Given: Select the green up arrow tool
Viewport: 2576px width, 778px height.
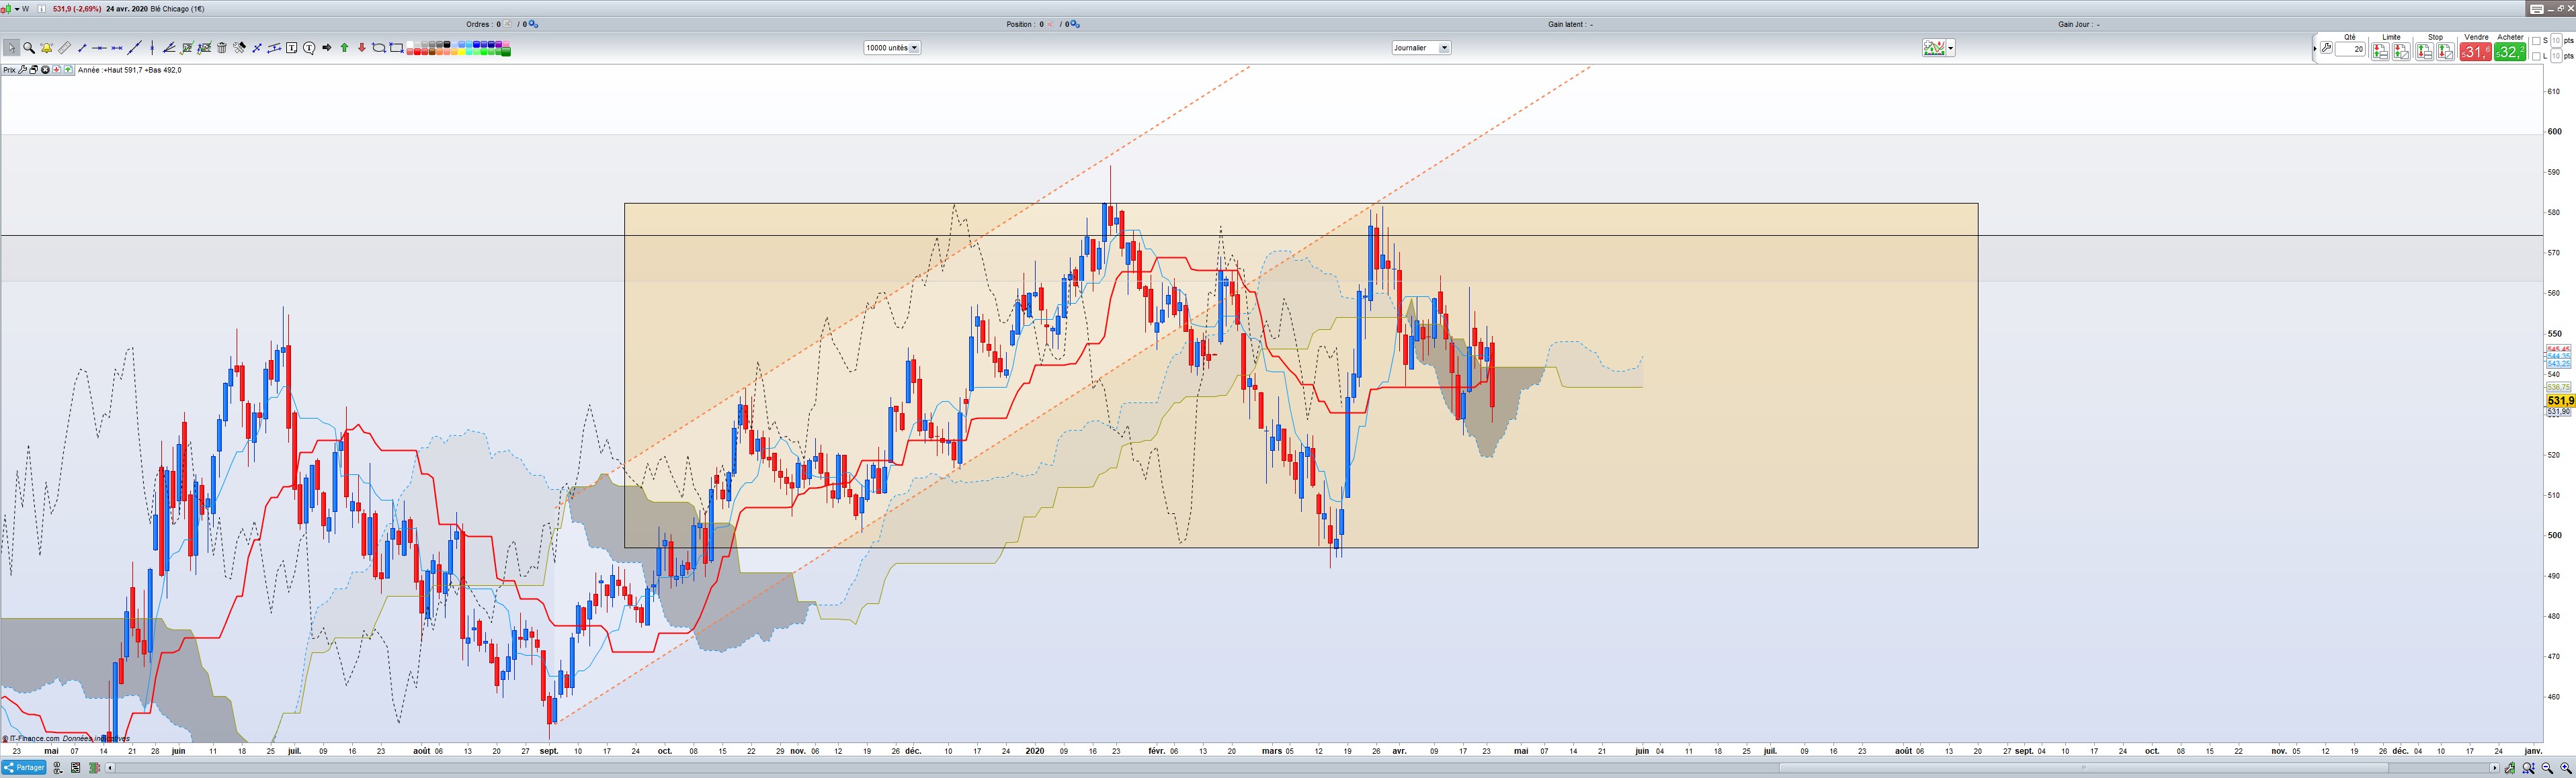Looking at the screenshot, I should (345, 48).
